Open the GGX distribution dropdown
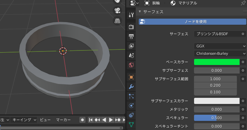247x130 pixels. [220, 46]
